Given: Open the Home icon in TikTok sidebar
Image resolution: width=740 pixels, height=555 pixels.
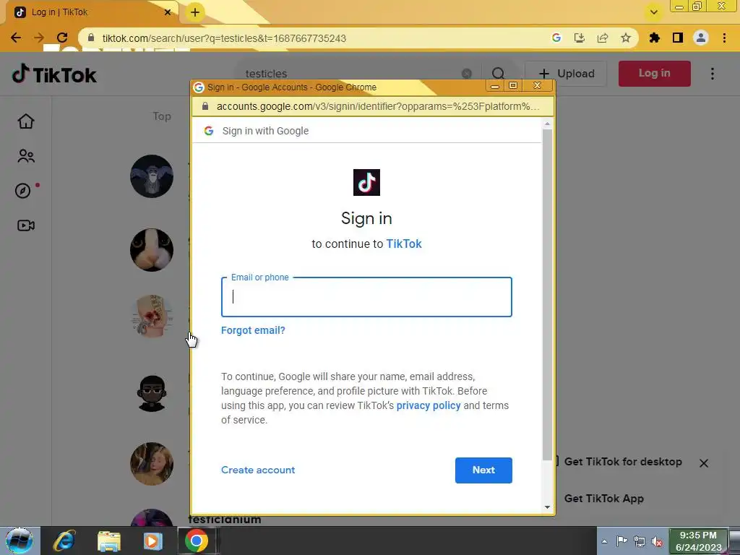Looking at the screenshot, I should [26, 121].
